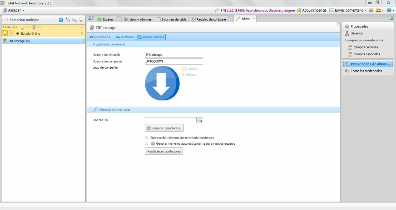
Task: Collapse the left sidebar panel icon
Action: (x=90, y=18)
